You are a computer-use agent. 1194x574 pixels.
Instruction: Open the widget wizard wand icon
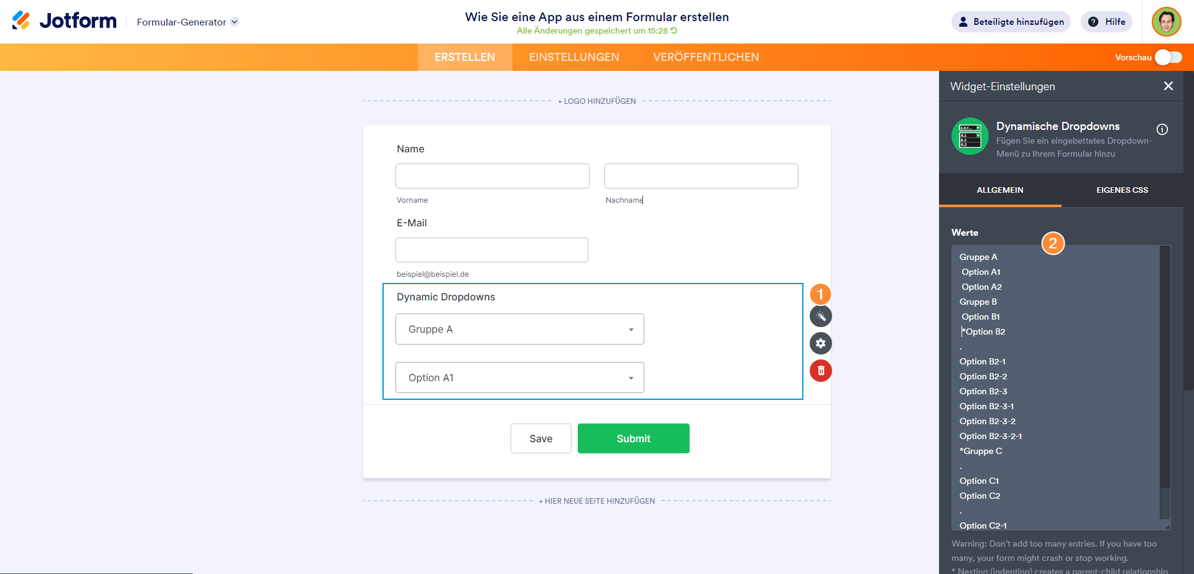coord(820,317)
